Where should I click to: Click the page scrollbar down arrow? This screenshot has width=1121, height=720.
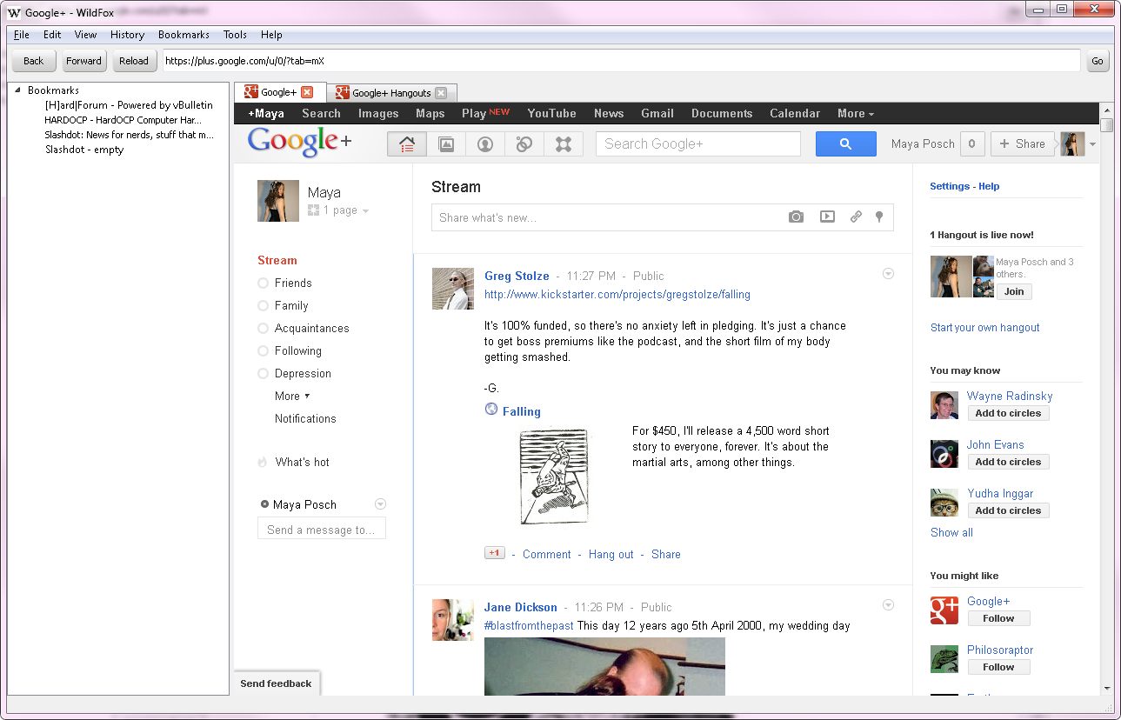click(1106, 688)
